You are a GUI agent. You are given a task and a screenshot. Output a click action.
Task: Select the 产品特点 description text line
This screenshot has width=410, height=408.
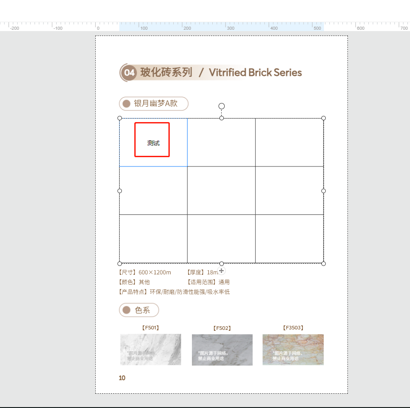click(x=174, y=292)
